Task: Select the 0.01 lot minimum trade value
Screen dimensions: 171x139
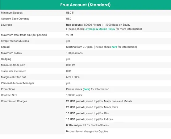Action: pyautogui.click(x=71, y=65)
